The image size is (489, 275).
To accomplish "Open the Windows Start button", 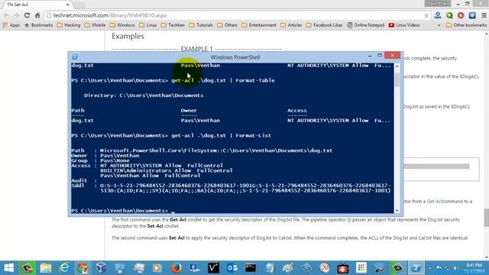I will coord(8,268).
